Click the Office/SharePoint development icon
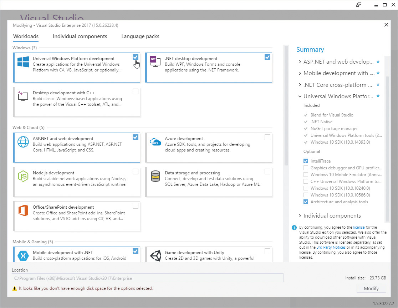Screen dimensions: 398x308 coord(23,210)
